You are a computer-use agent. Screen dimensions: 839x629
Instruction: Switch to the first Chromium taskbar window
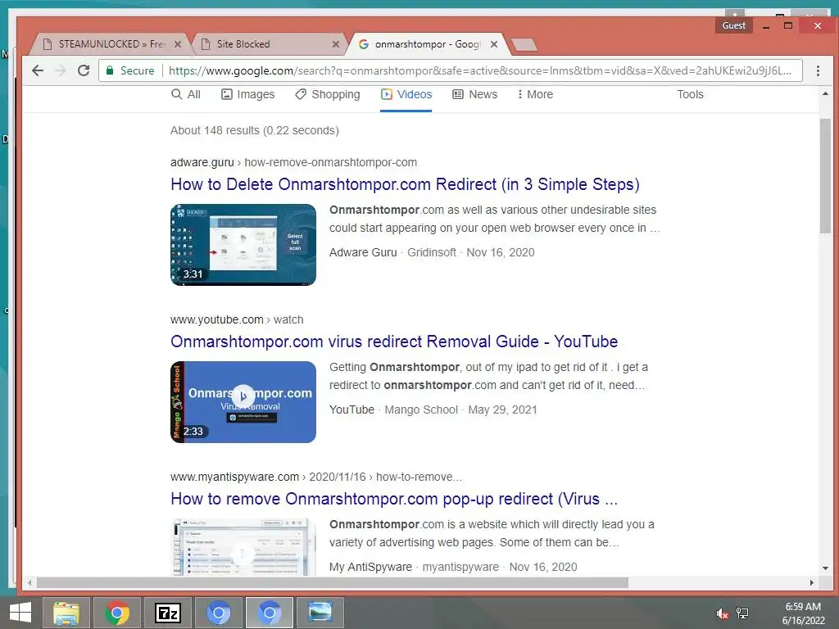(x=218, y=613)
